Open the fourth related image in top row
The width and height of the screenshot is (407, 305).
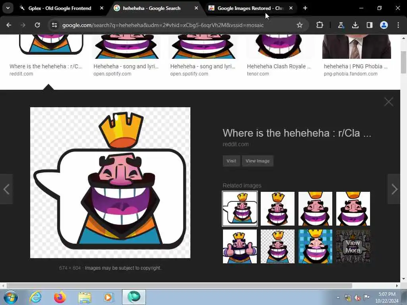point(353,209)
